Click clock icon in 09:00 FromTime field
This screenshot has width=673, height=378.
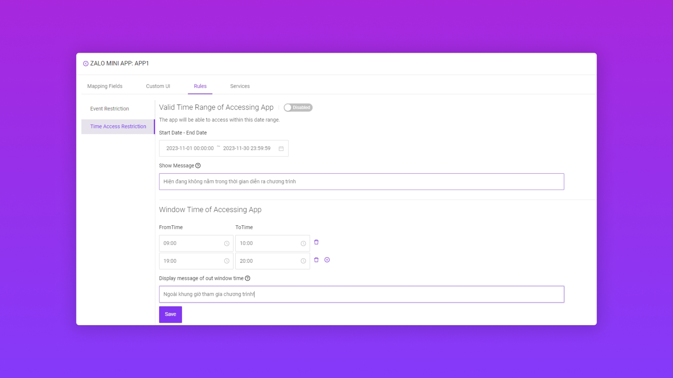(x=227, y=244)
